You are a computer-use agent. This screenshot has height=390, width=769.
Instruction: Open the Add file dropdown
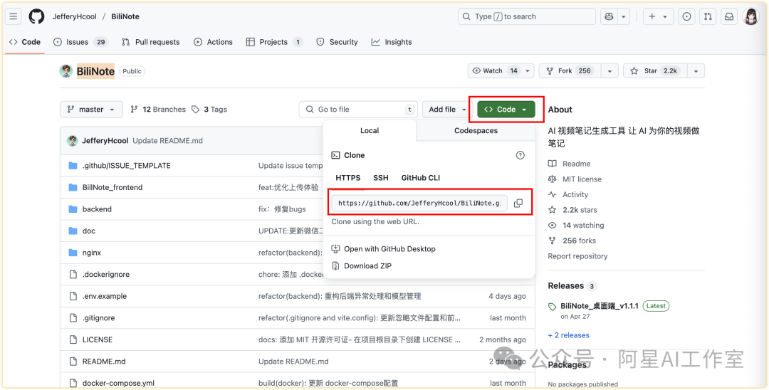point(447,110)
